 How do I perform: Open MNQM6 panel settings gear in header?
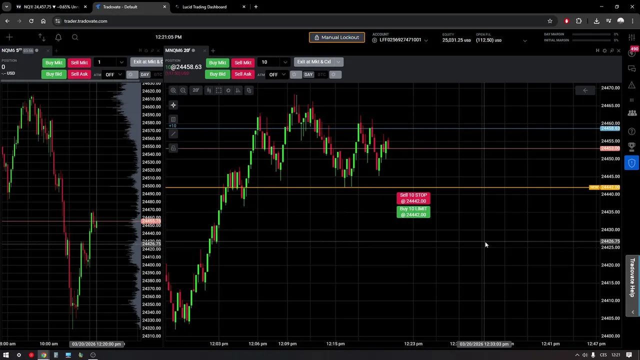pos(604,50)
